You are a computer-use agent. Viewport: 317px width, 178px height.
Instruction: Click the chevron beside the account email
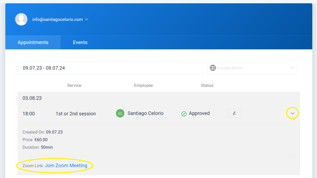(x=87, y=20)
